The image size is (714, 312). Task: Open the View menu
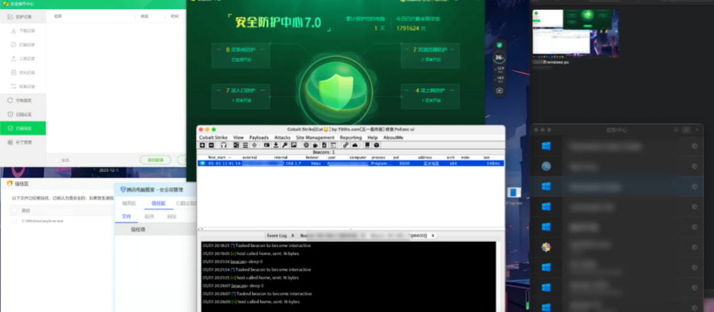tap(238, 138)
